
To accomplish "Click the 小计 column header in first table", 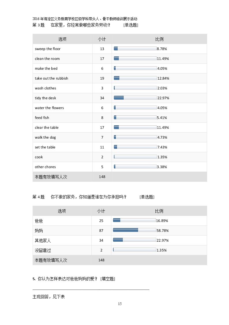I will [x=102, y=39].
